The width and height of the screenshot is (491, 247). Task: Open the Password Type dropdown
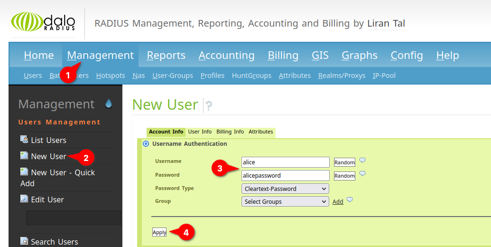tap(285, 189)
